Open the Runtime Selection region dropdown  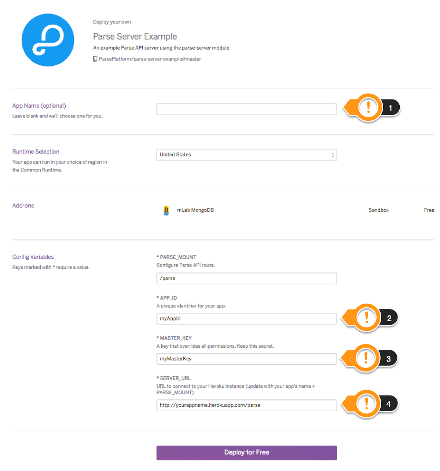pos(246,155)
